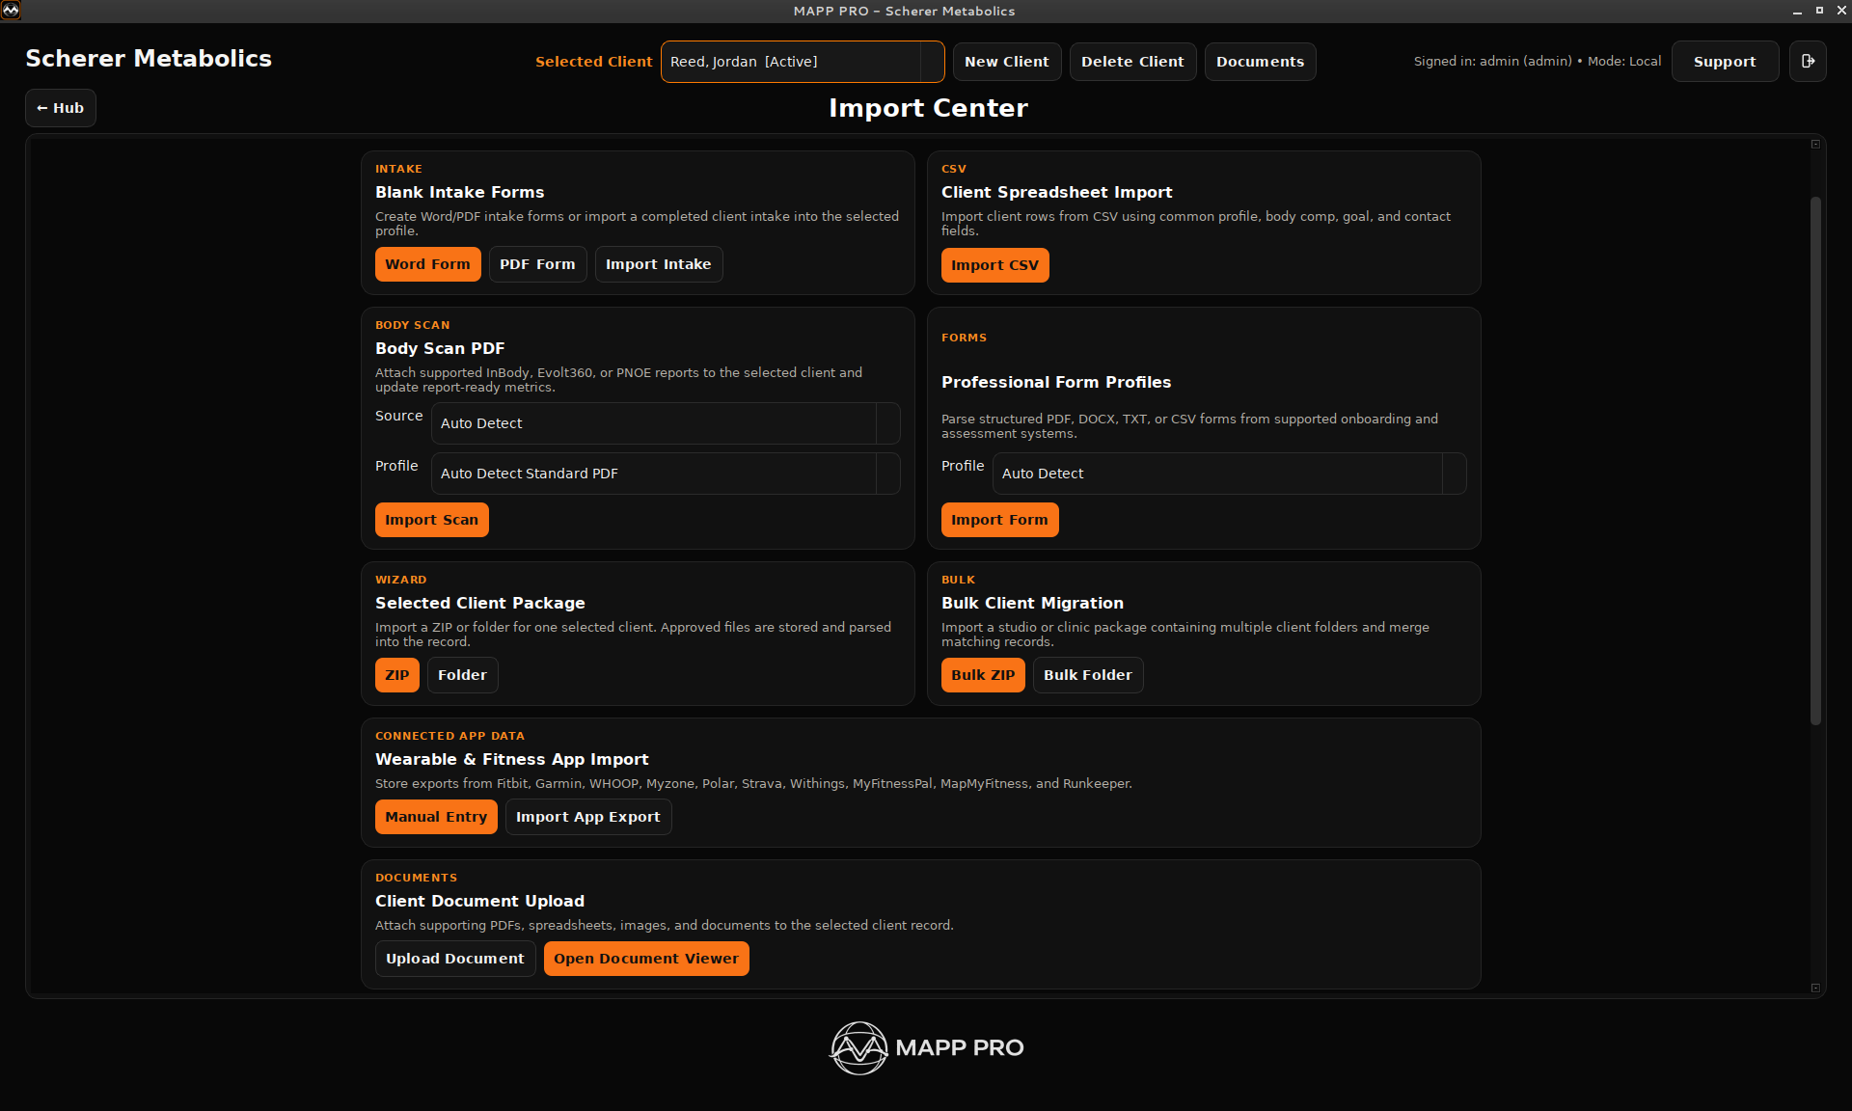The width and height of the screenshot is (1852, 1111).
Task: Click the "Wearable & Fitness App Import" heading
Action: [512, 759]
